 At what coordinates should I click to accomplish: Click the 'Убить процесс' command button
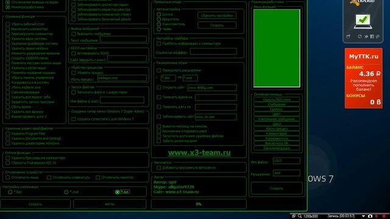pyautogui.click(x=277, y=128)
